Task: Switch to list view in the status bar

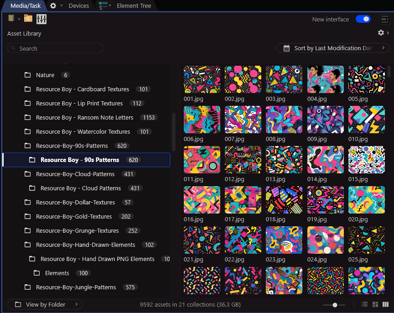Action: coord(363,304)
